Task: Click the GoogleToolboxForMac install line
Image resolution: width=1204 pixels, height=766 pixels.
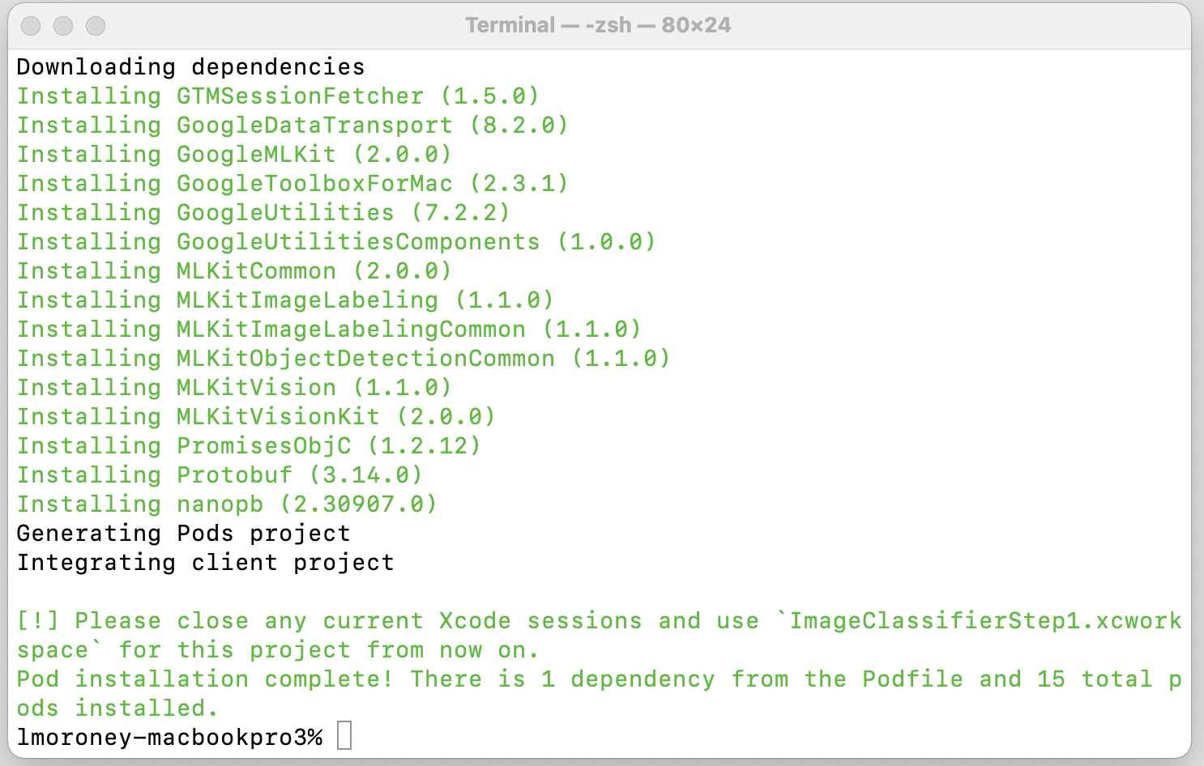Action: point(292,184)
